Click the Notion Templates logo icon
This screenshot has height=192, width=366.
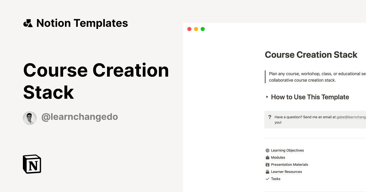click(x=28, y=23)
